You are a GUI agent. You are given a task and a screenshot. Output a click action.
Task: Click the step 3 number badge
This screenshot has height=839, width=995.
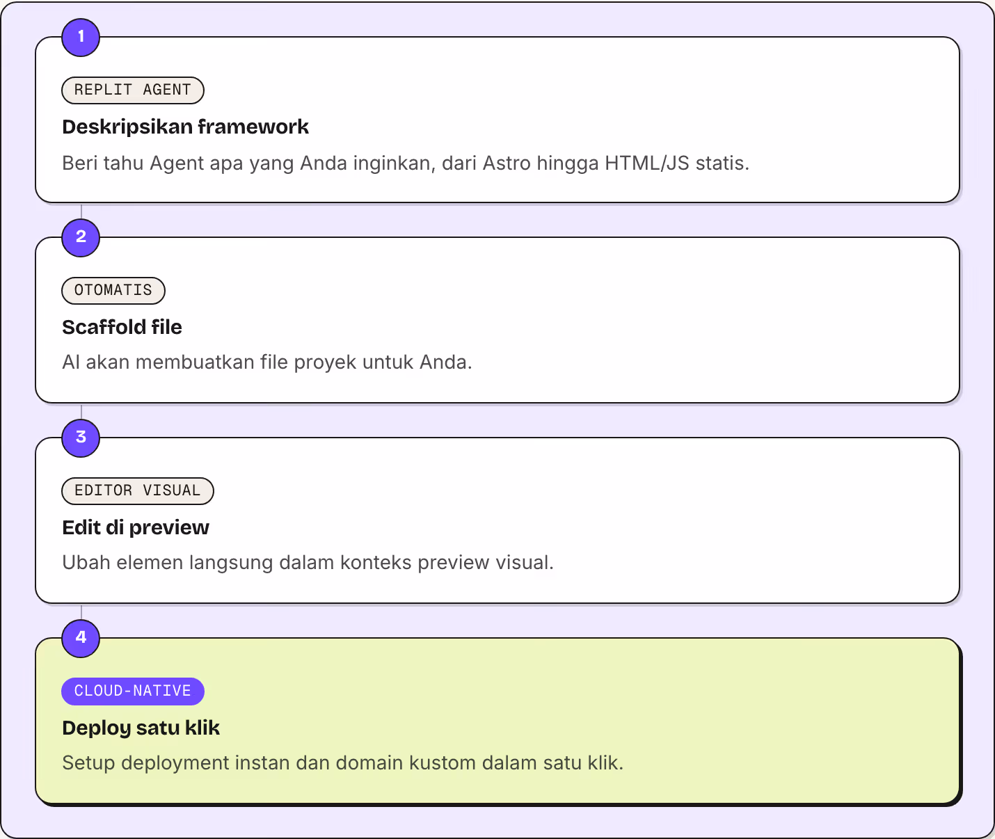coord(81,438)
